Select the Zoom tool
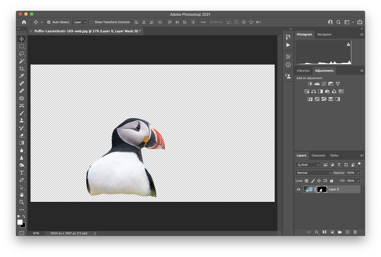The width and height of the screenshot is (381, 257). [x=22, y=202]
